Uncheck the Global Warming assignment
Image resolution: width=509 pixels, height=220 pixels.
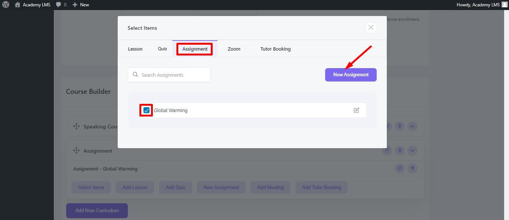coord(146,110)
